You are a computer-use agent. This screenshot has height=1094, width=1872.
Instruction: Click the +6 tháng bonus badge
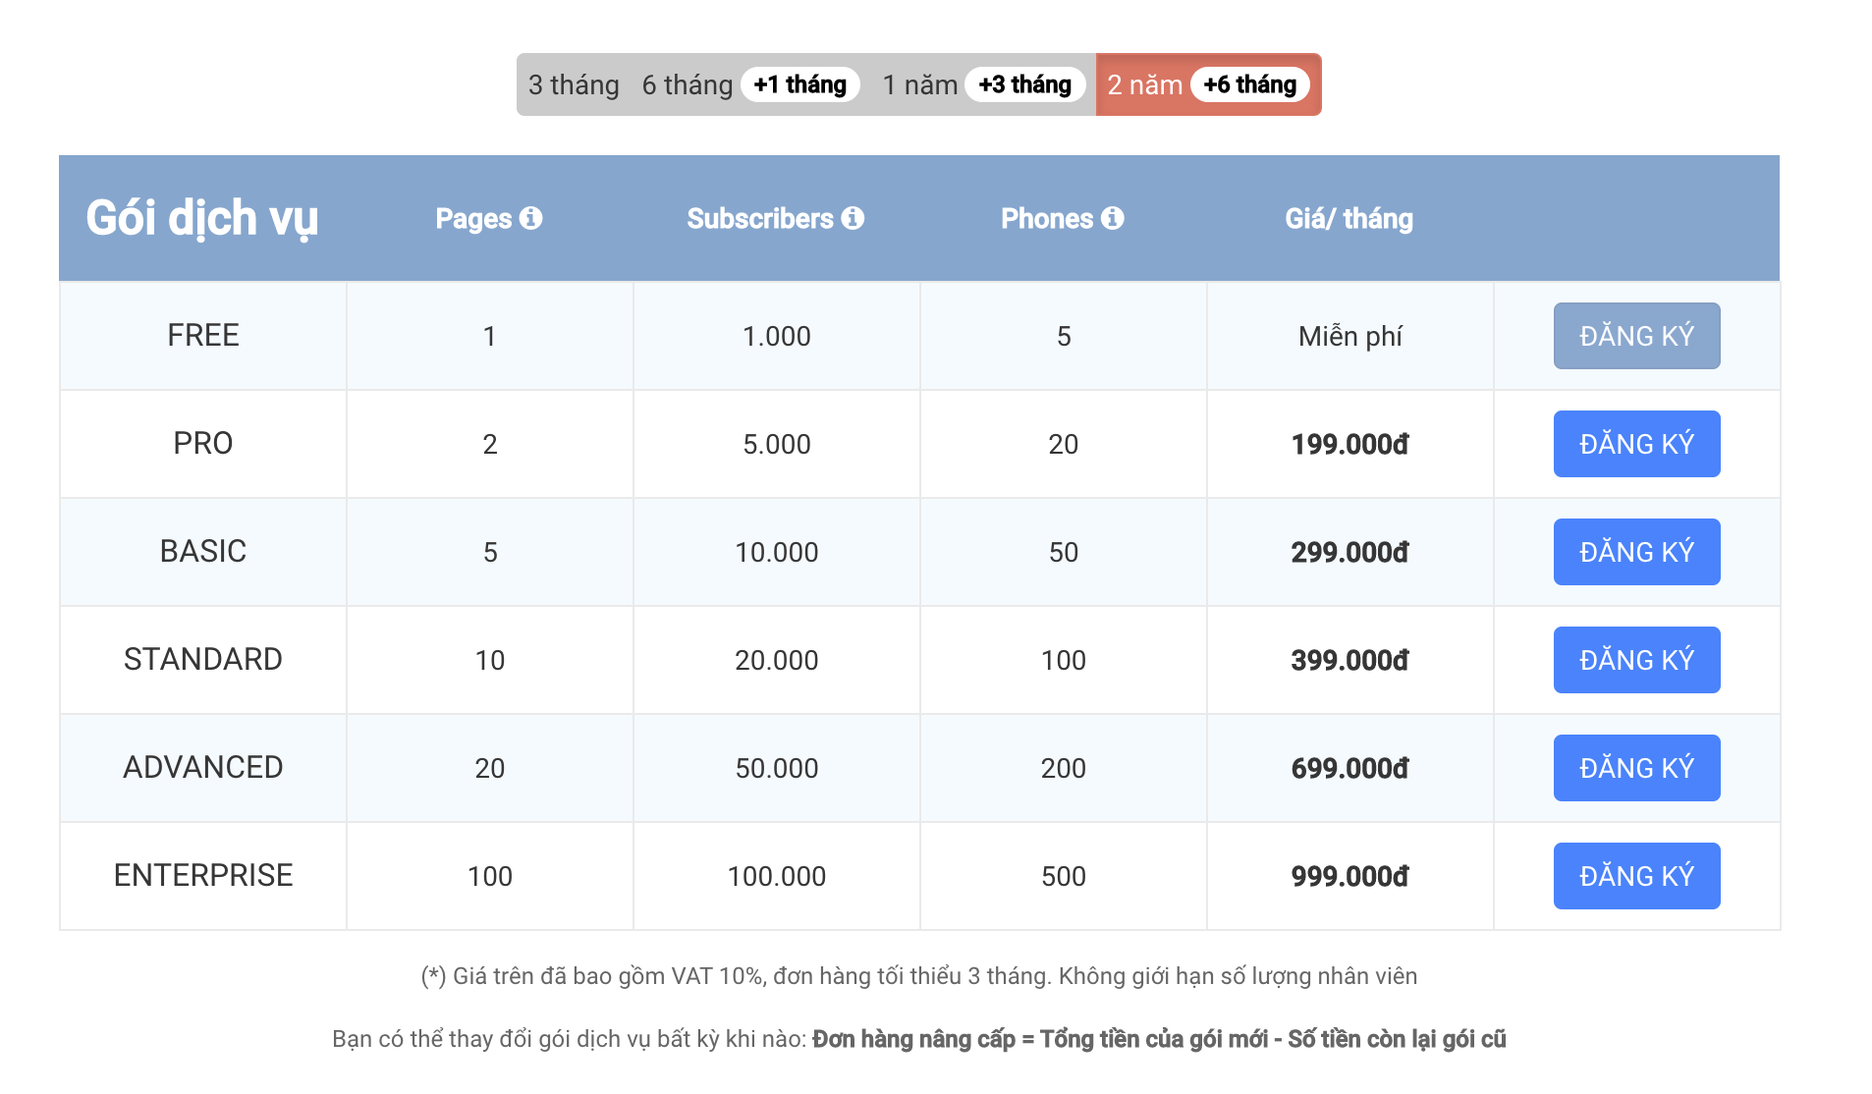[x=1250, y=84]
